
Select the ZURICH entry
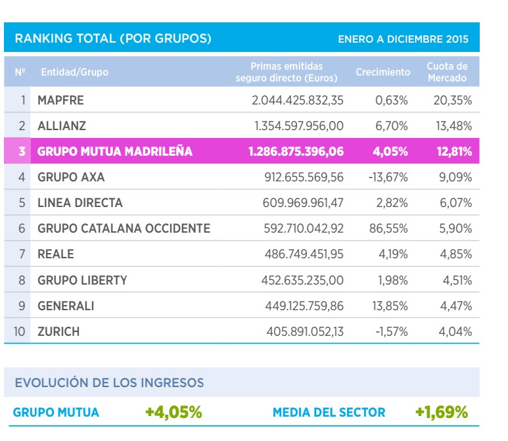58,332
